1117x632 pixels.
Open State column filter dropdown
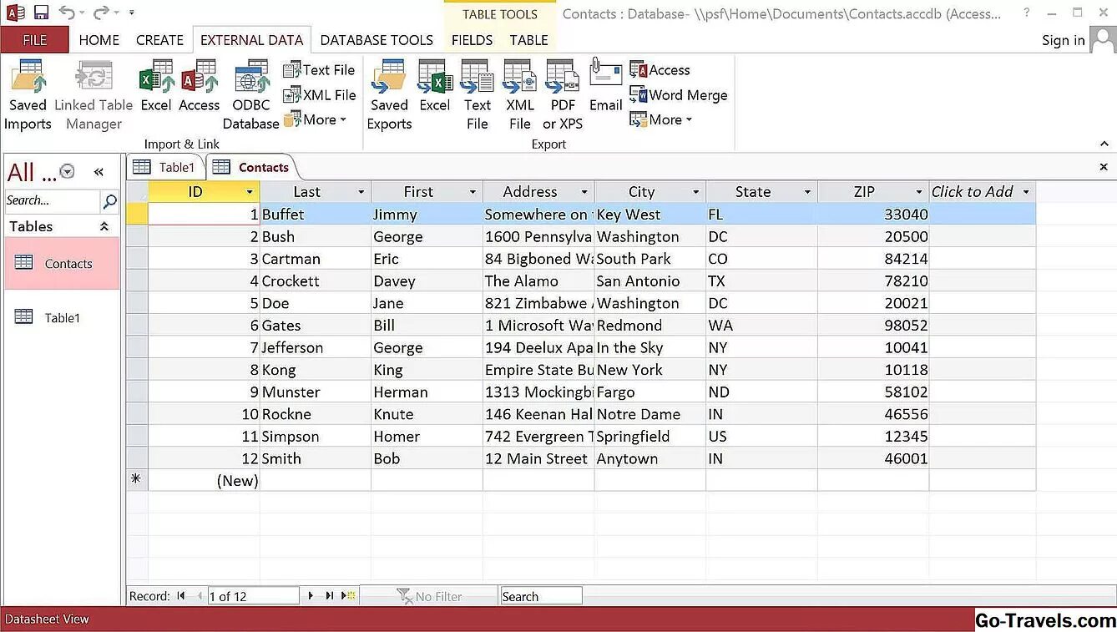coord(807,192)
